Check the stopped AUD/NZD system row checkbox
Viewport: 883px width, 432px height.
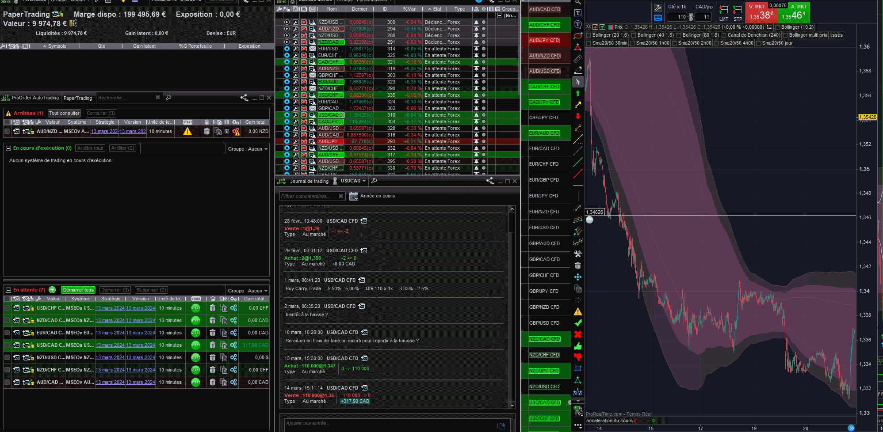point(7,131)
